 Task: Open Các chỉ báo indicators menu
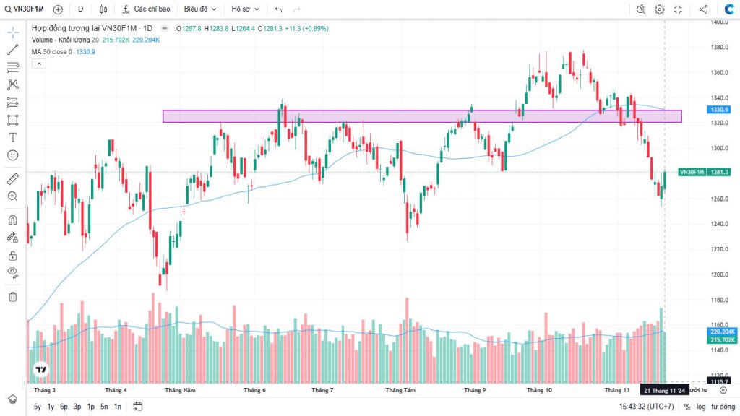click(146, 9)
